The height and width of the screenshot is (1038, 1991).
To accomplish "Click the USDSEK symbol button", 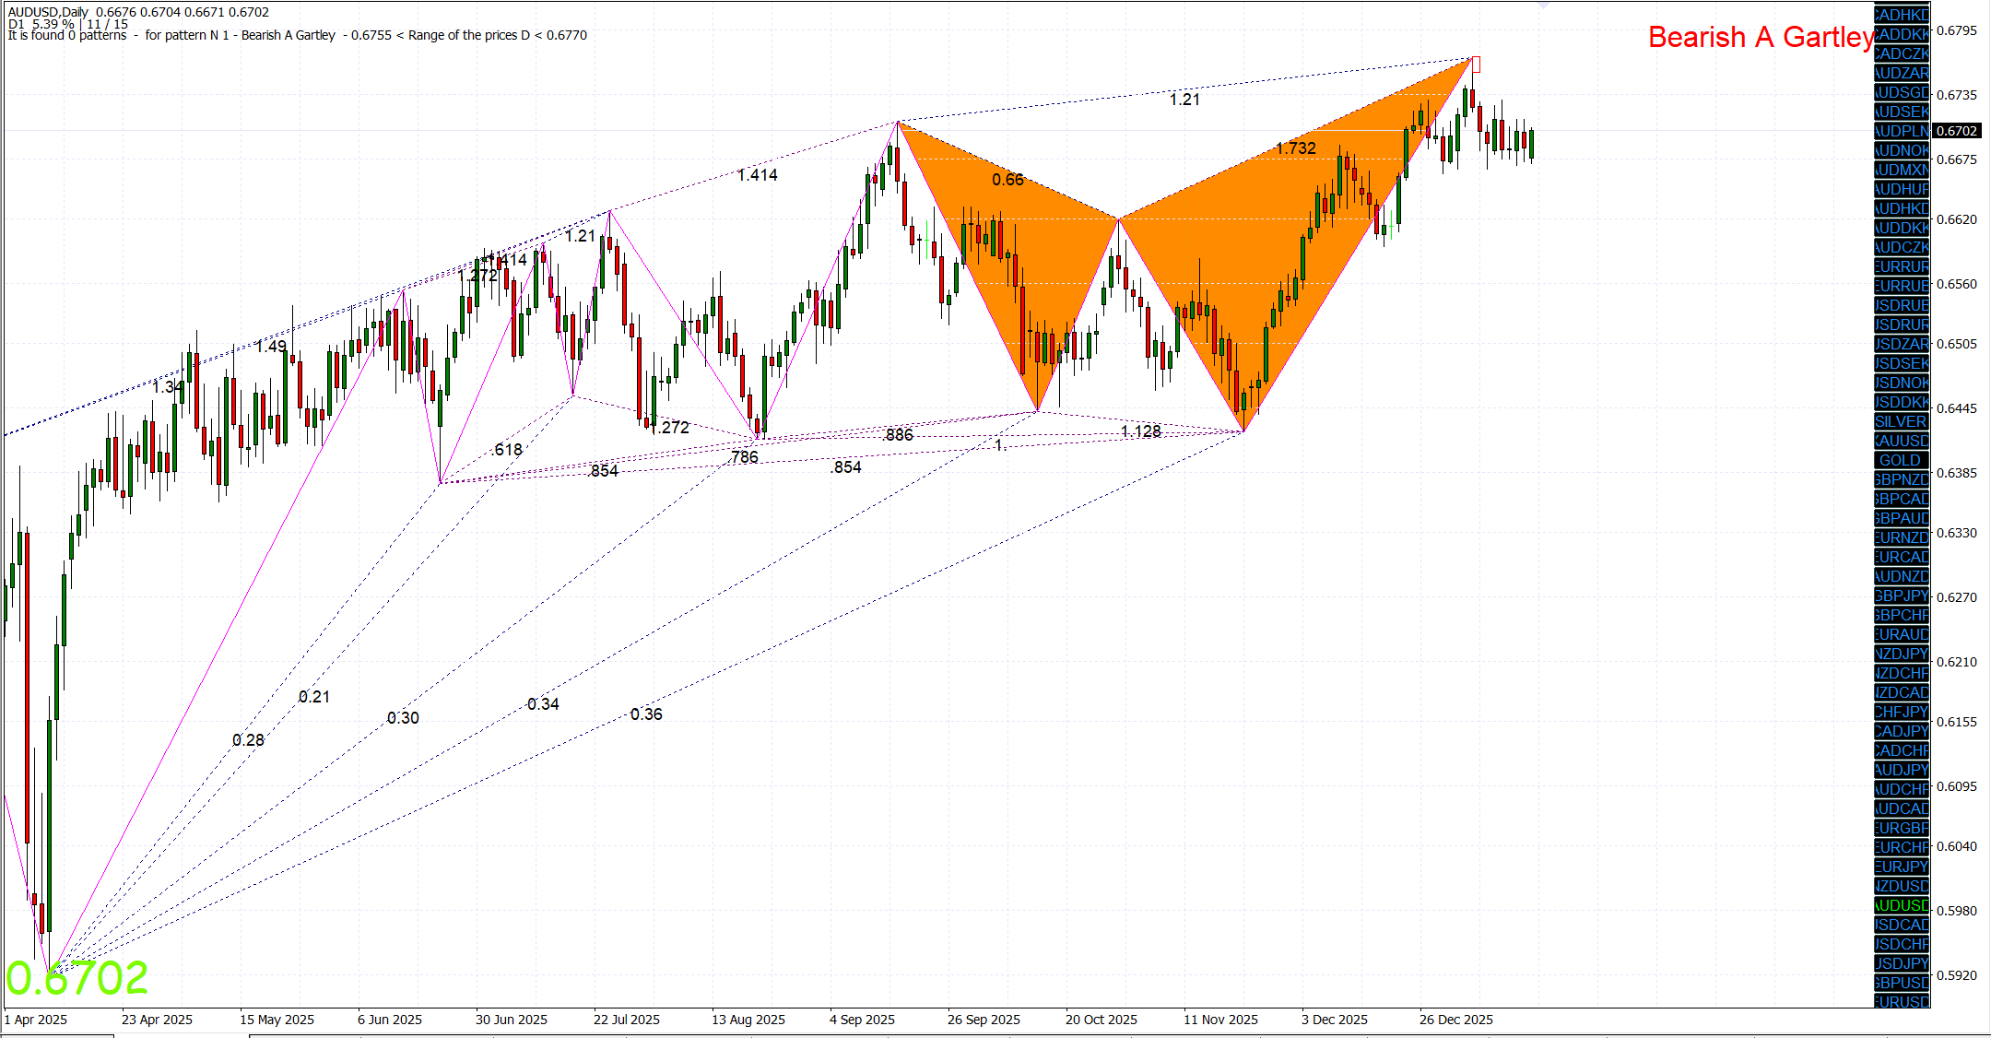I will 1902,363.
